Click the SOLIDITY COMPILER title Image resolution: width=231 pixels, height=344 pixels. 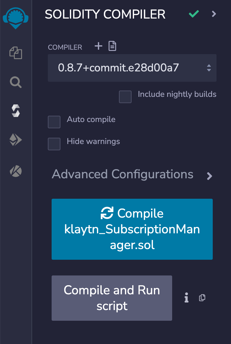coord(105,14)
